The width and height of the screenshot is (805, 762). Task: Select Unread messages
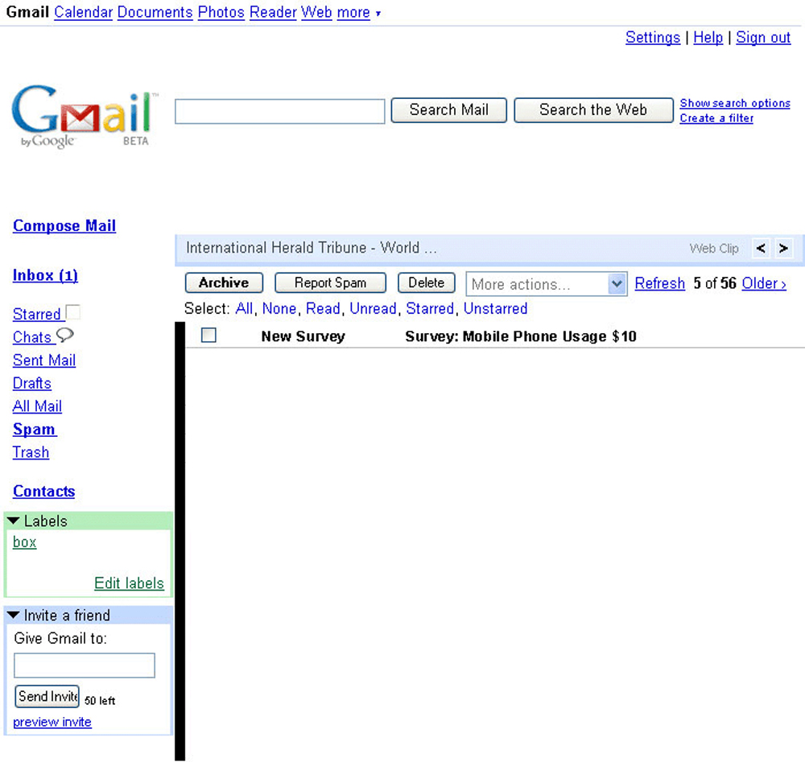(x=373, y=308)
